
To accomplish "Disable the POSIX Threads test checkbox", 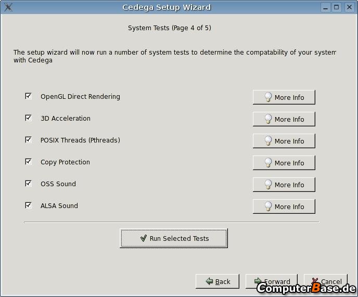I will click(x=28, y=140).
